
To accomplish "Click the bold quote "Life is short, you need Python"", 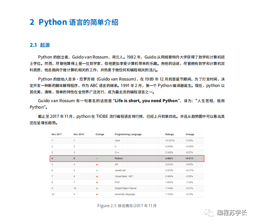I will (x=146, y=101).
